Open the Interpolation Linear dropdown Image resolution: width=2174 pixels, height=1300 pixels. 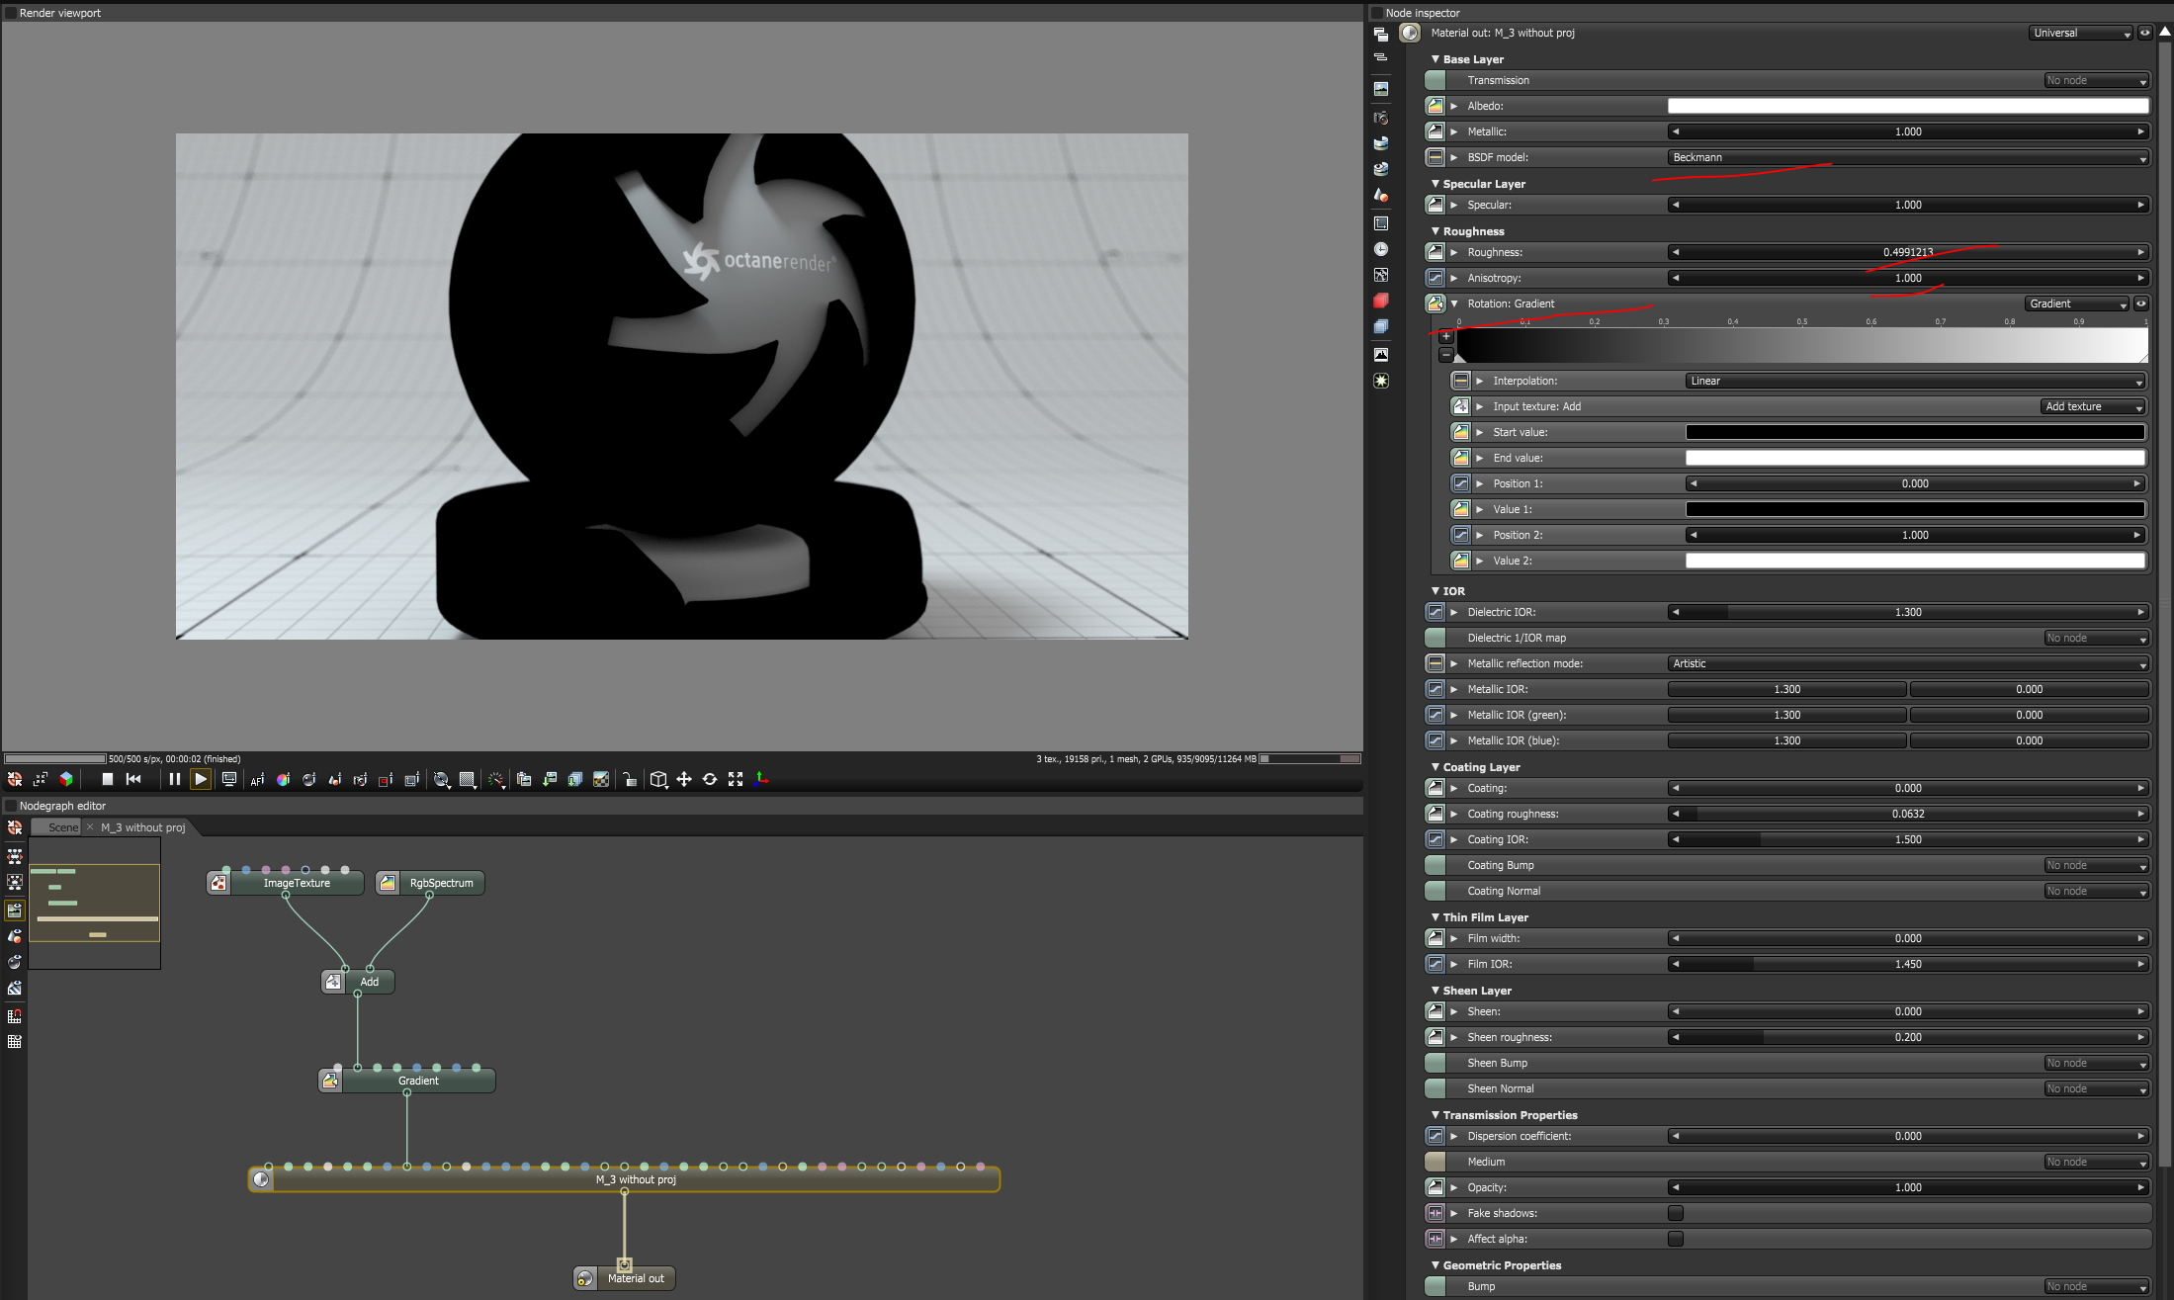click(x=1914, y=381)
